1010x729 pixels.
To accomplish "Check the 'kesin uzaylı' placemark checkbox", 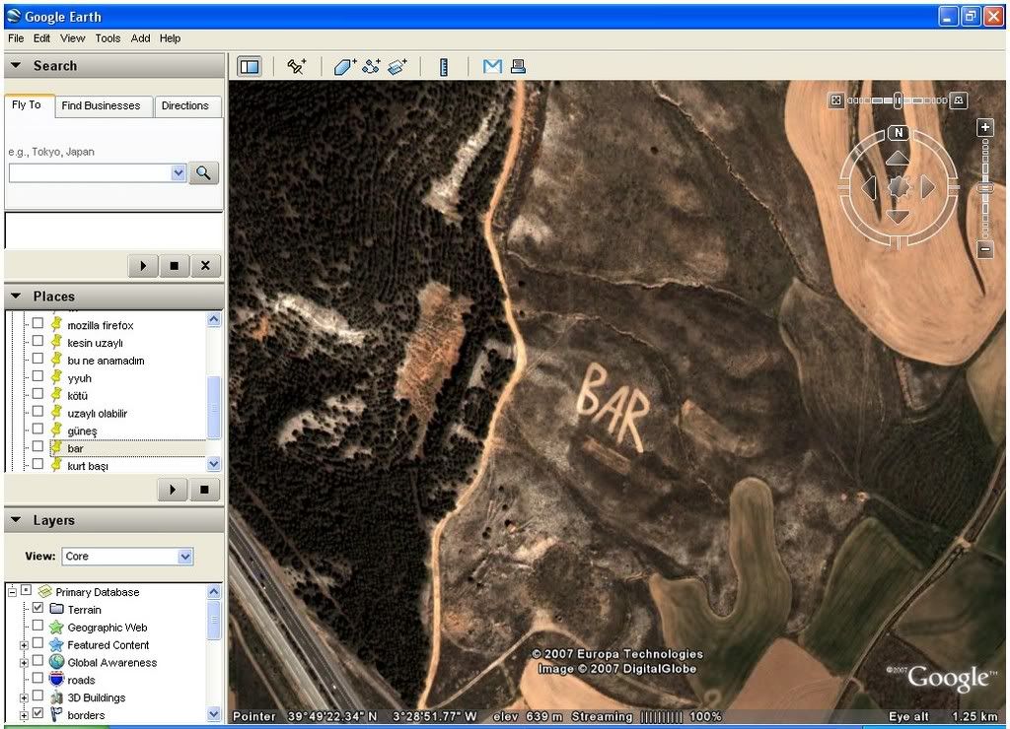I will coord(38,341).
